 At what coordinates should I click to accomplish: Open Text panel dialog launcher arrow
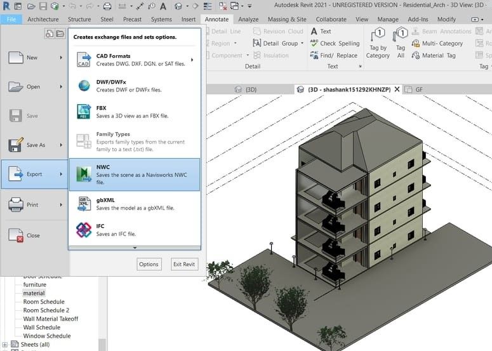coord(360,66)
